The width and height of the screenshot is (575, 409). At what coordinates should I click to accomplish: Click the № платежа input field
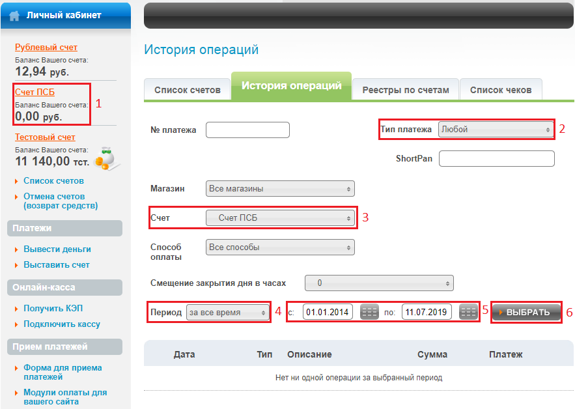[x=247, y=130]
